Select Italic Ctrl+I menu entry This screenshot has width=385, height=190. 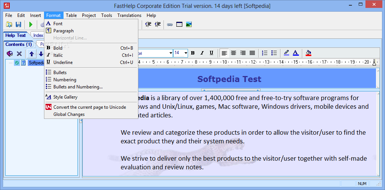click(x=91, y=55)
